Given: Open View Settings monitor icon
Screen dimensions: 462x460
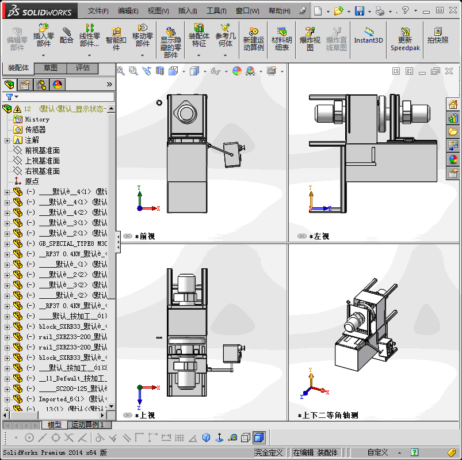Looking at the screenshot, I should point(272,71).
